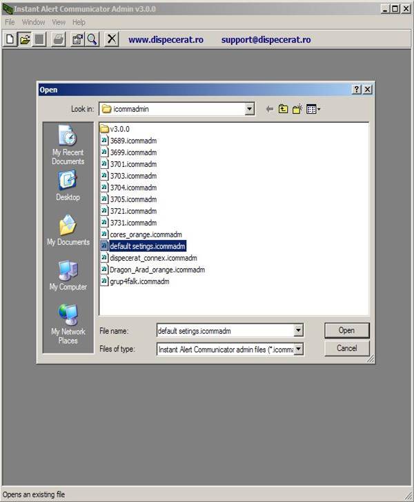
Task: Follow the www.dispecerat.ro link
Action: click(166, 40)
